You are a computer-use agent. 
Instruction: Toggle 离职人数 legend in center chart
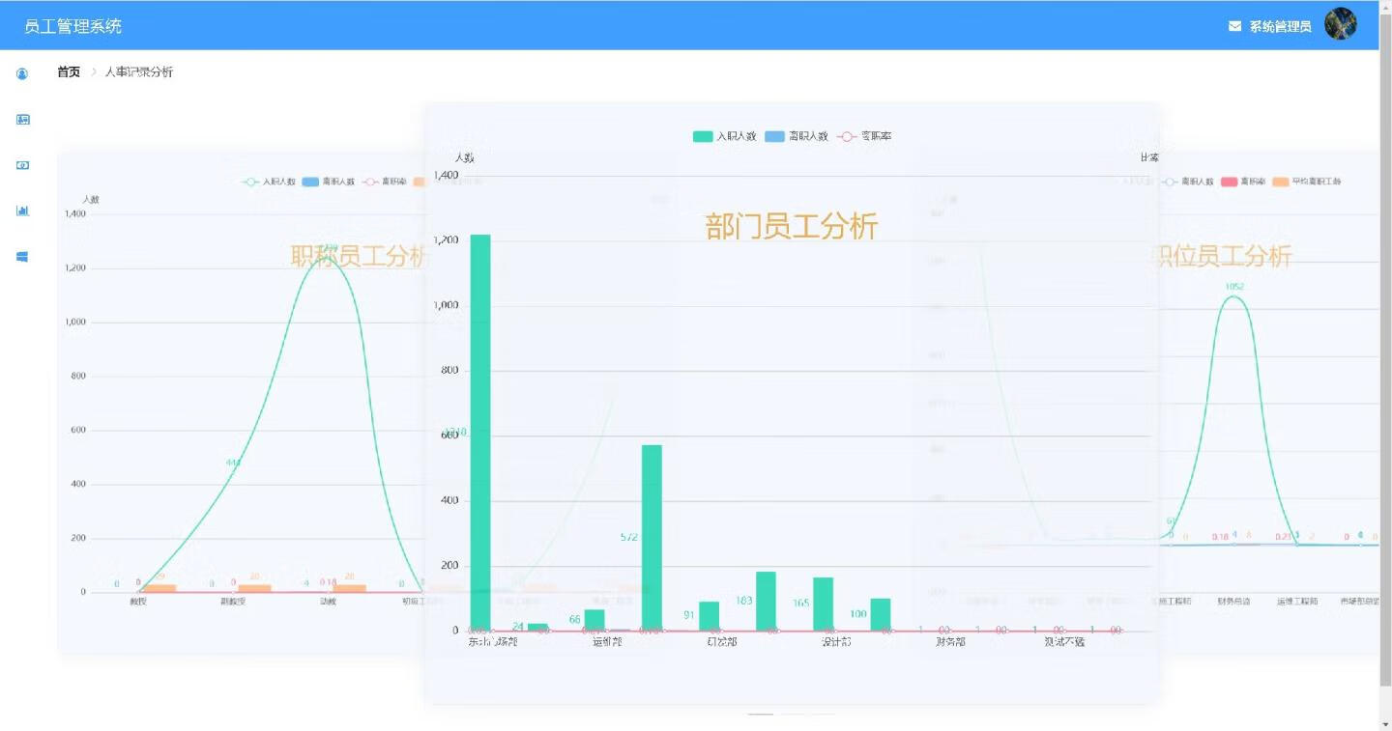click(796, 136)
